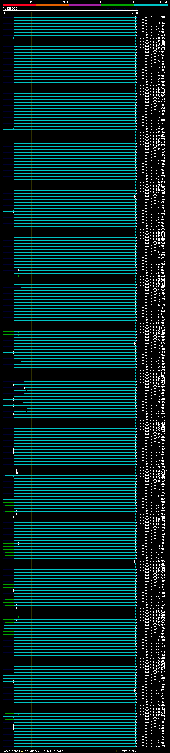Select hit label UniRef100_Q9FX54
This screenshot has height=753, width=170.
(x=152, y=108)
